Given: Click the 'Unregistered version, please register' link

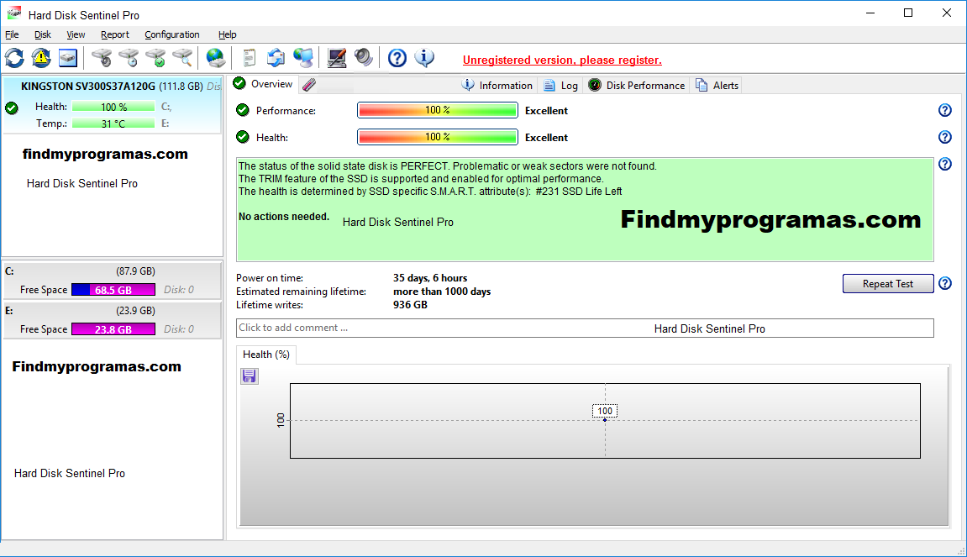Looking at the screenshot, I should (562, 60).
